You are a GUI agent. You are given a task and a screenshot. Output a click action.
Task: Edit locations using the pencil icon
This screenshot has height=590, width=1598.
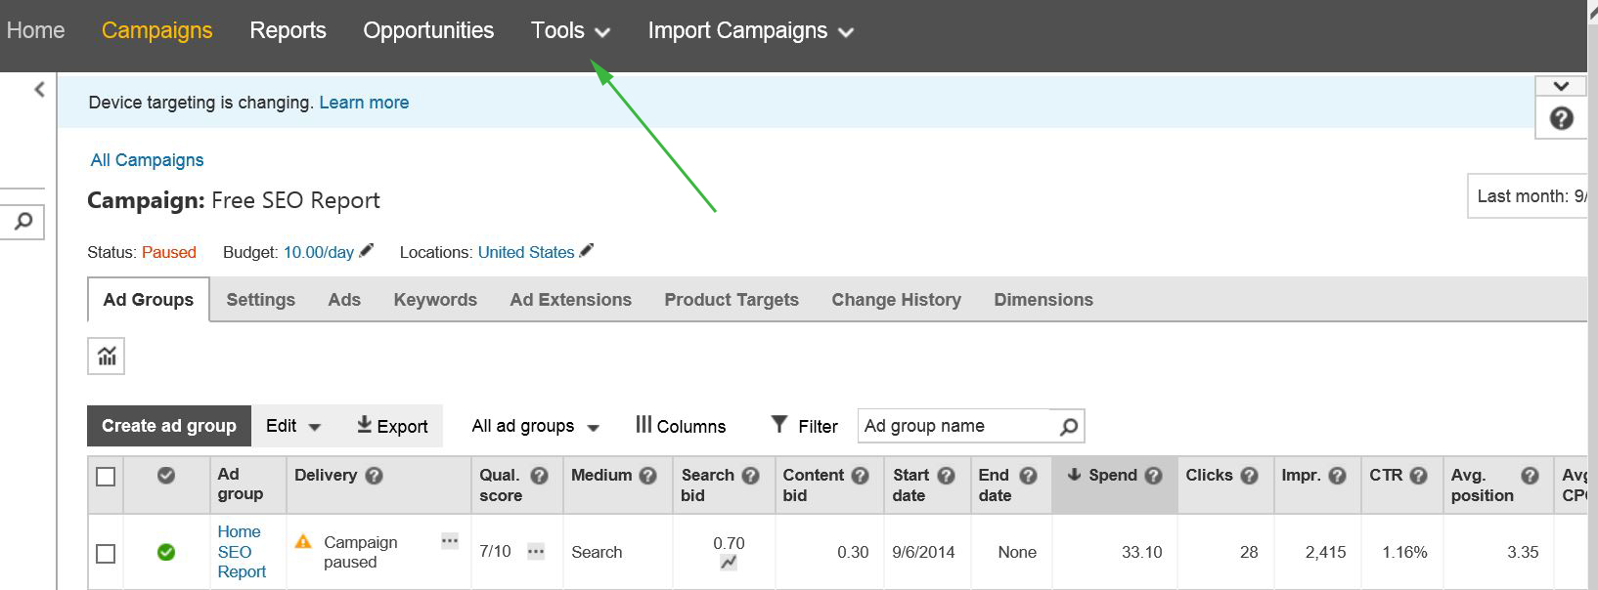587,251
